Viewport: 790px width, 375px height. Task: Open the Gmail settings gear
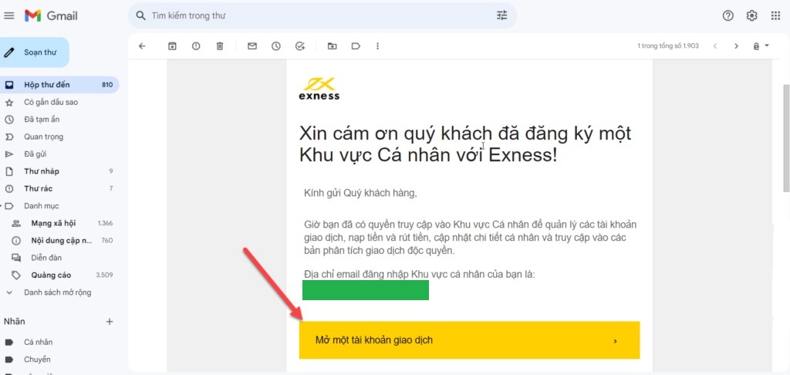[751, 15]
